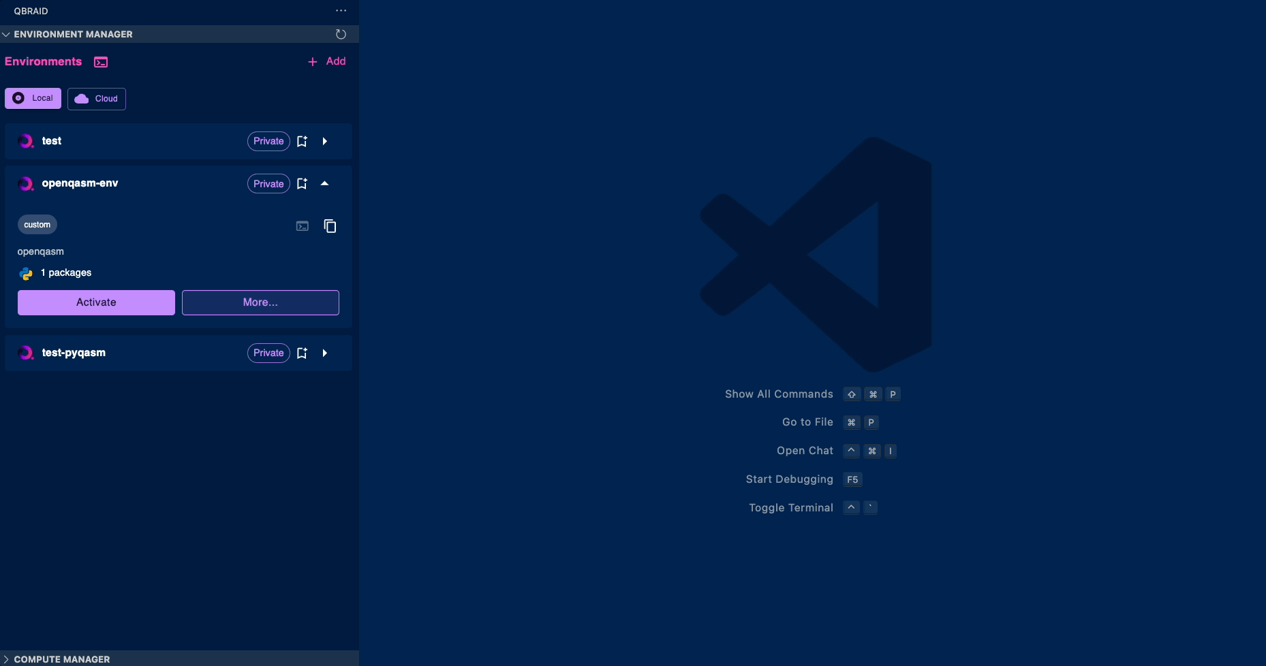Add a new environment
The image size is (1266, 666).
(327, 61)
